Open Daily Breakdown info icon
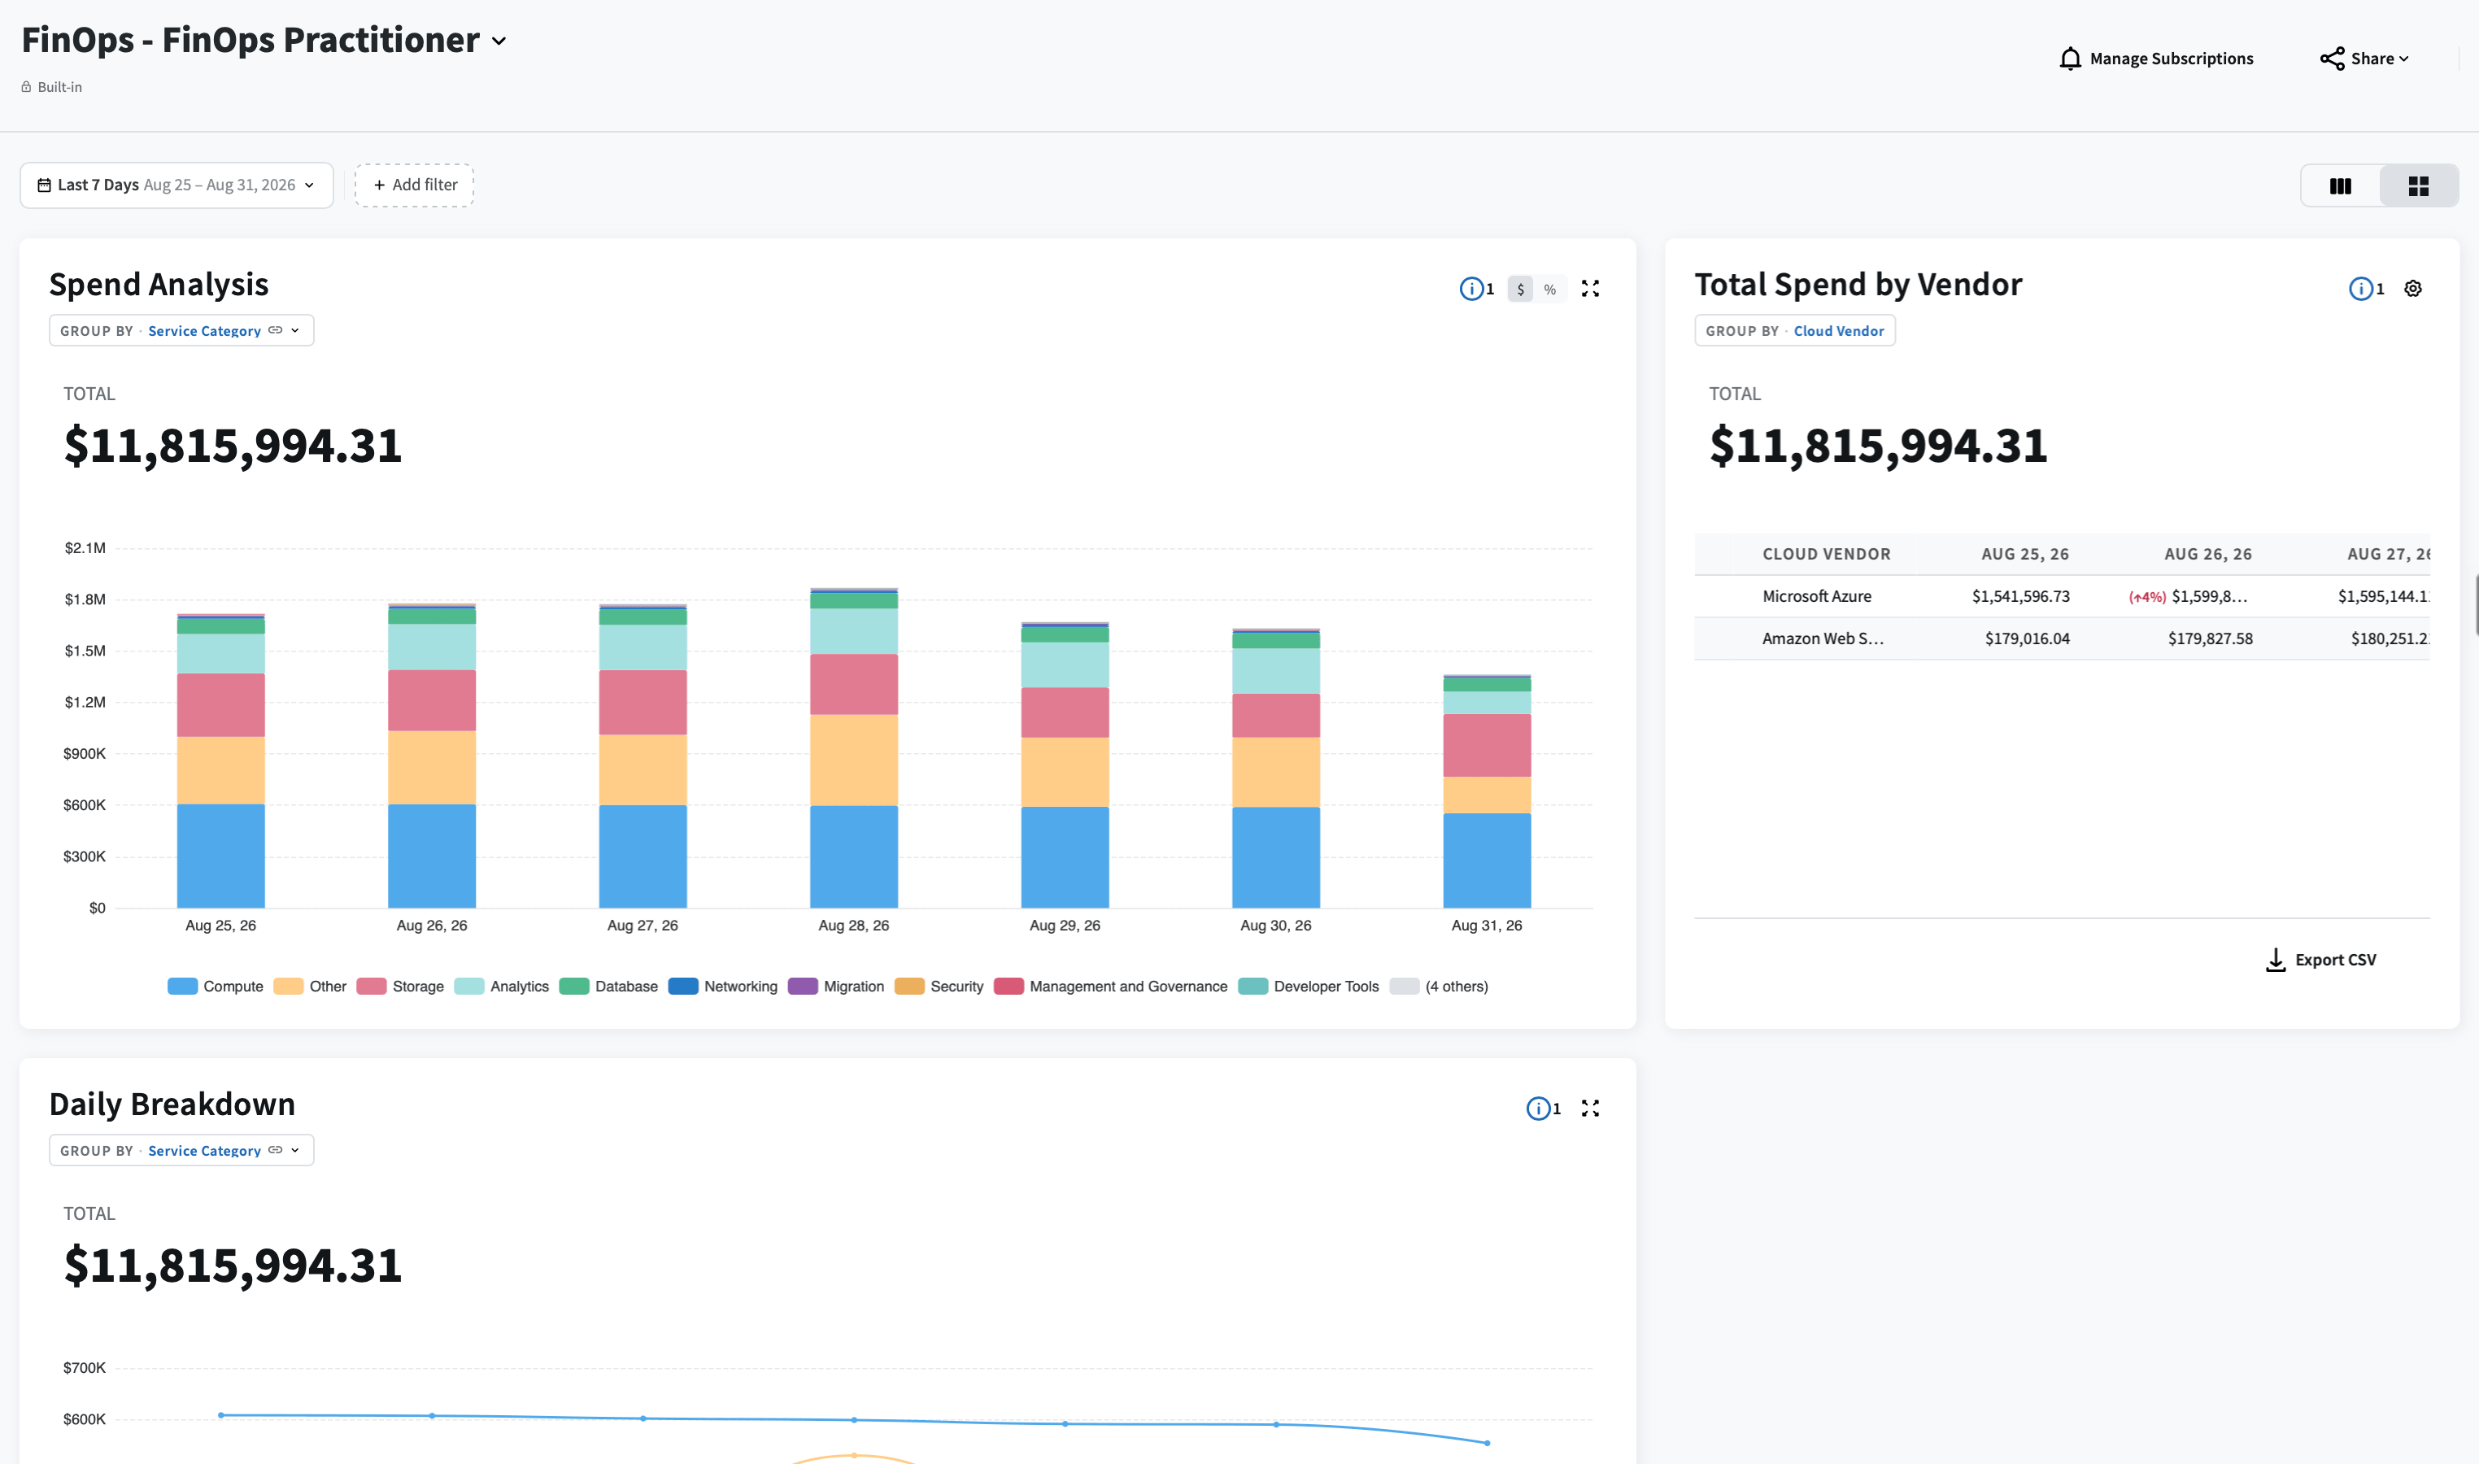The width and height of the screenshot is (2479, 1464). [1538, 1109]
